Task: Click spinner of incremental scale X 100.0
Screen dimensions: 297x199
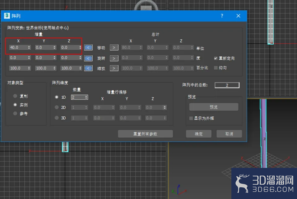Action: tap(29, 68)
